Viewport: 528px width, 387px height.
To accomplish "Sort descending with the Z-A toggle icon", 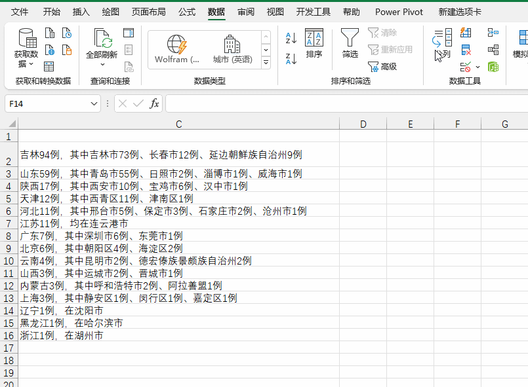I will pyautogui.click(x=291, y=58).
